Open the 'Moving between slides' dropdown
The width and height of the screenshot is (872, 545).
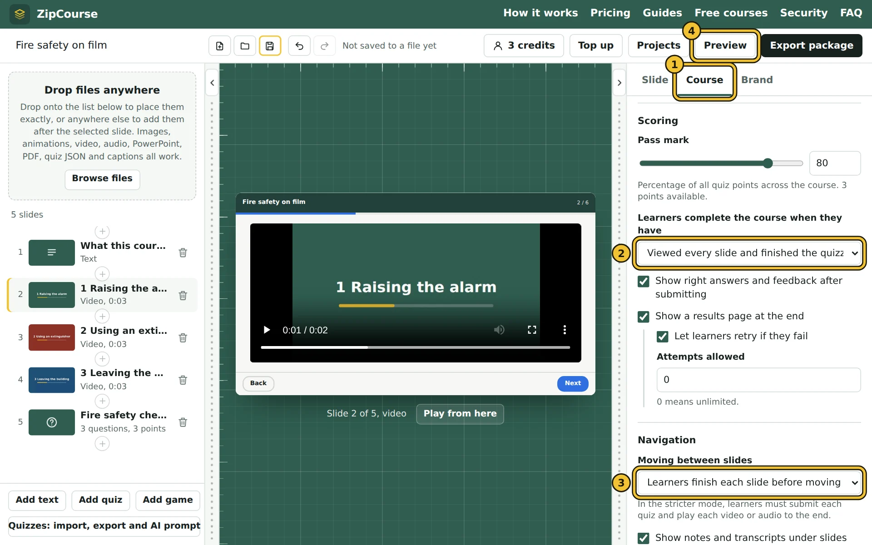click(x=749, y=482)
